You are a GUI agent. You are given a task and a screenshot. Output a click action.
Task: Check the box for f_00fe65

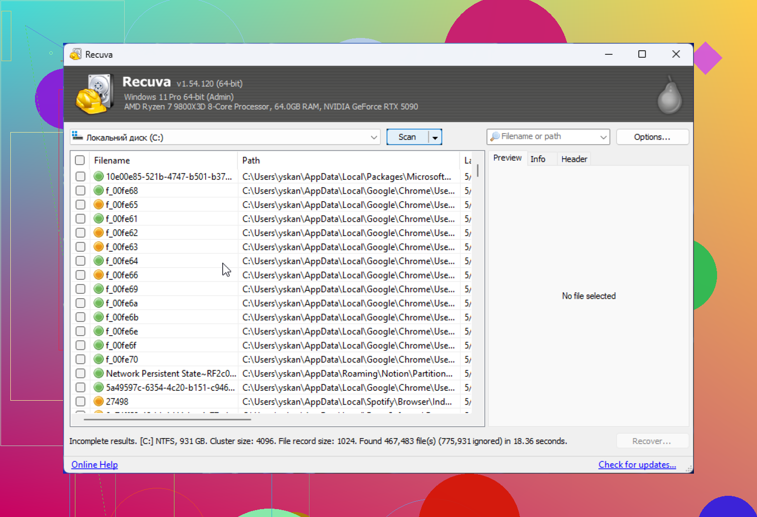point(80,205)
